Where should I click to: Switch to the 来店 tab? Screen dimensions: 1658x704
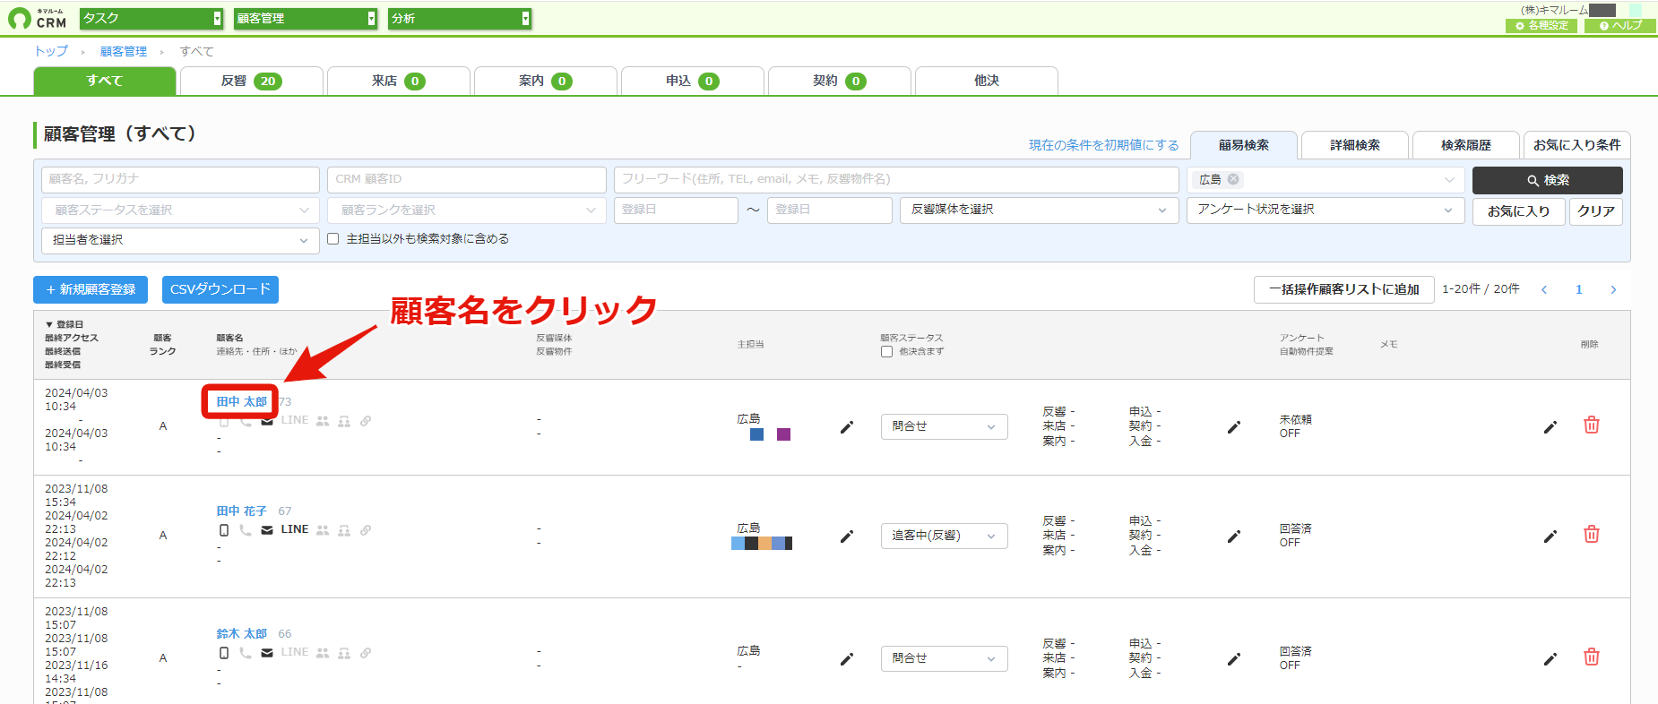(398, 81)
